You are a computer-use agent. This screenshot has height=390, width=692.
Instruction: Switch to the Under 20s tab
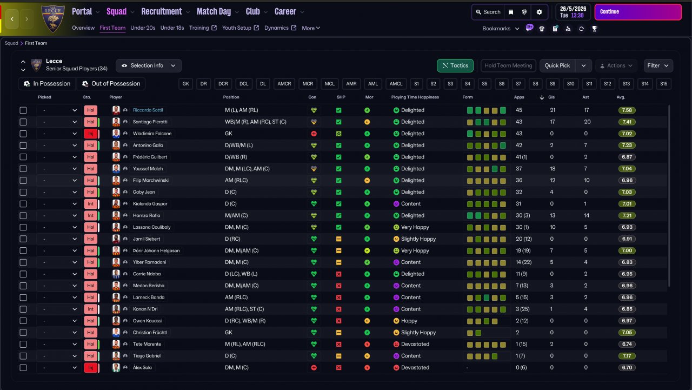click(x=143, y=28)
